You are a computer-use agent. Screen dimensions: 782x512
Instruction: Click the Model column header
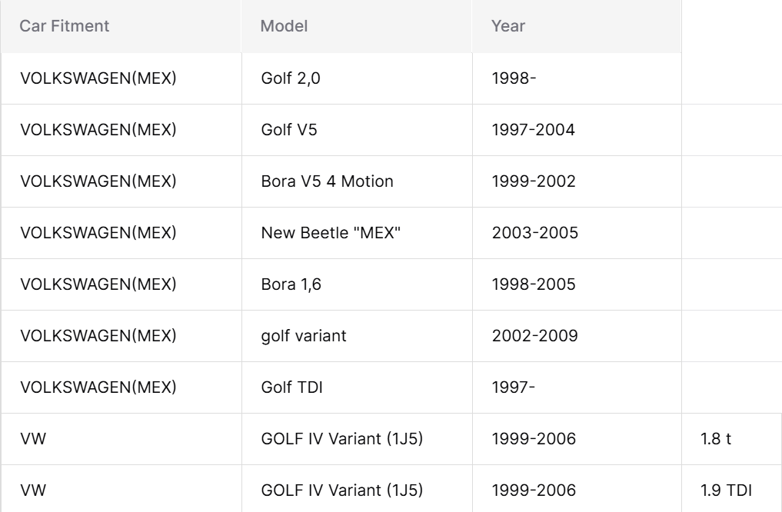click(357, 26)
